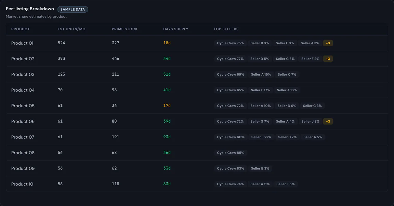Click Seller D 6% chip

[287, 106]
